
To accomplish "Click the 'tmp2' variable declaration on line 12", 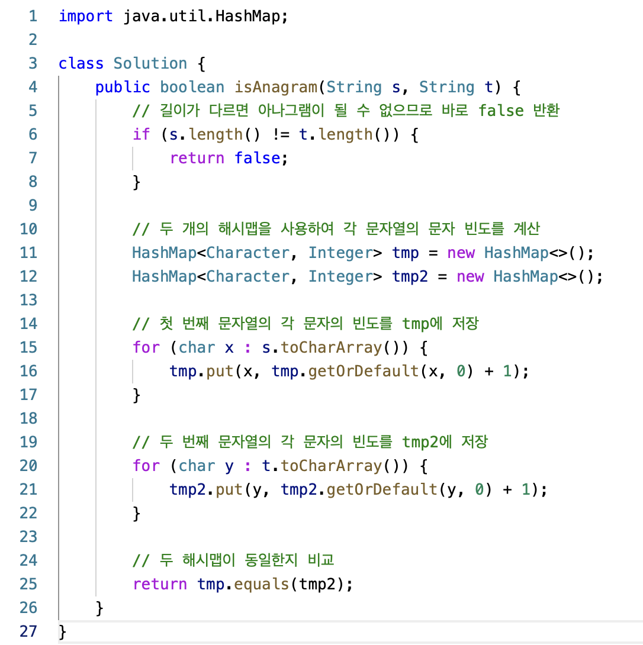I will pyautogui.click(x=410, y=276).
